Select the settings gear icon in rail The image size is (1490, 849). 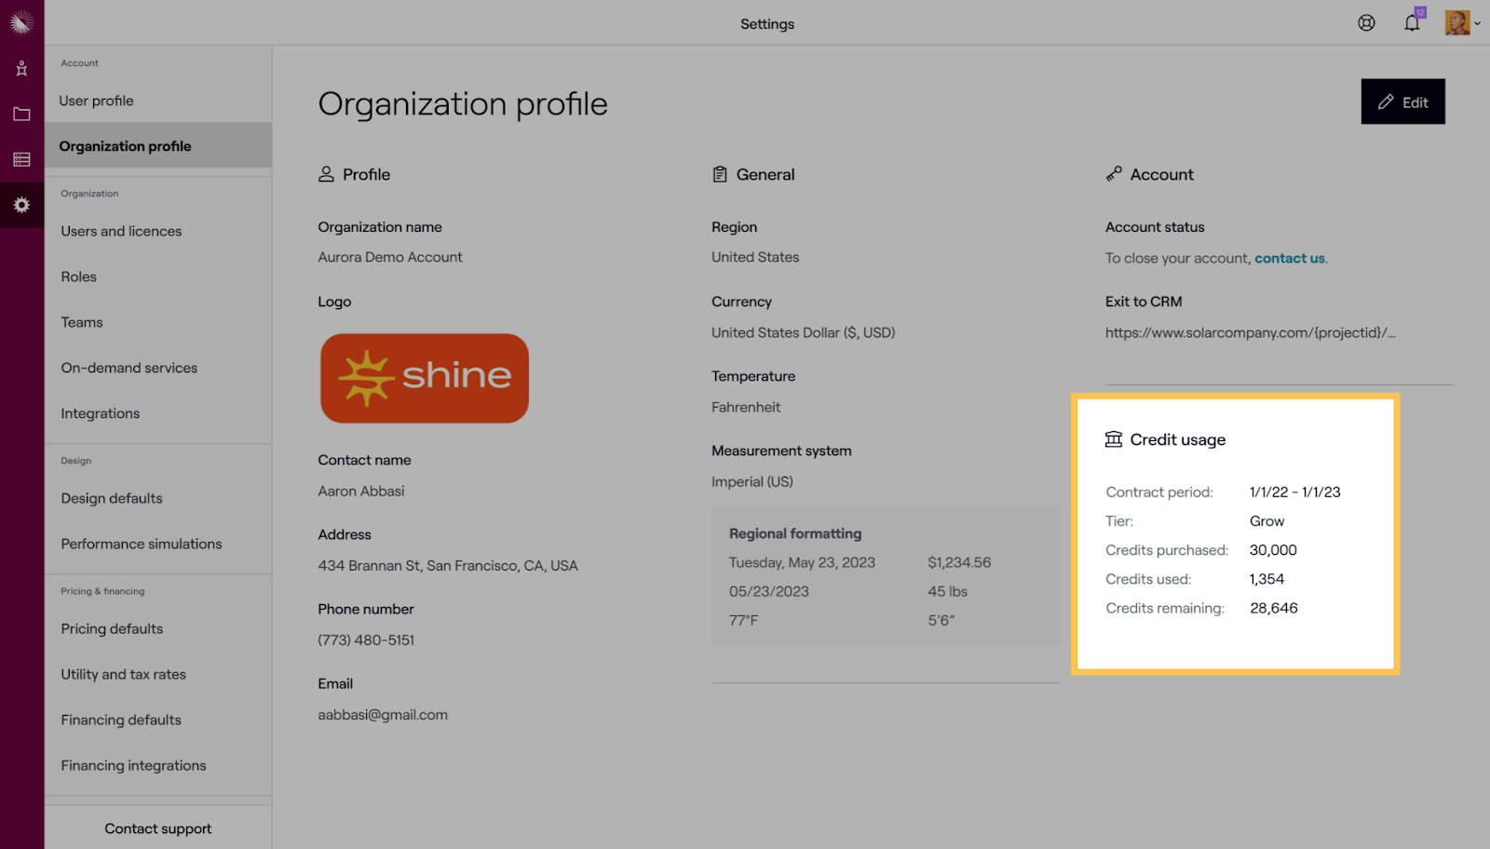[x=21, y=205]
